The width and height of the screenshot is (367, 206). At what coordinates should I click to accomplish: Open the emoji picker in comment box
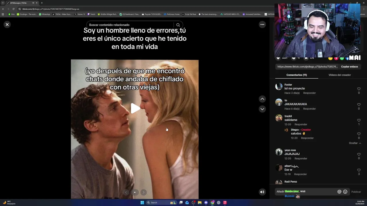pyautogui.click(x=345, y=192)
